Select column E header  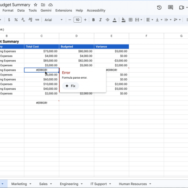coord(112,36)
